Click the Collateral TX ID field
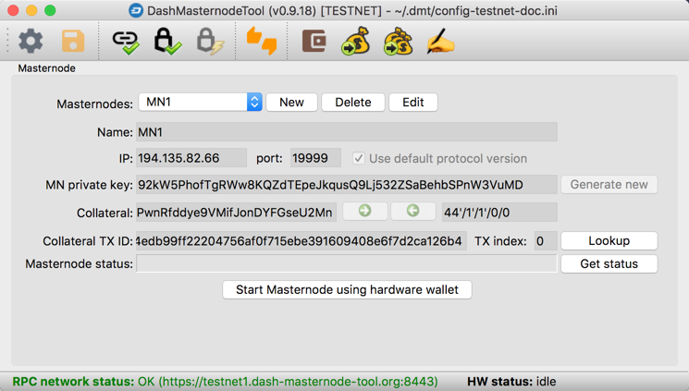 click(x=301, y=240)
